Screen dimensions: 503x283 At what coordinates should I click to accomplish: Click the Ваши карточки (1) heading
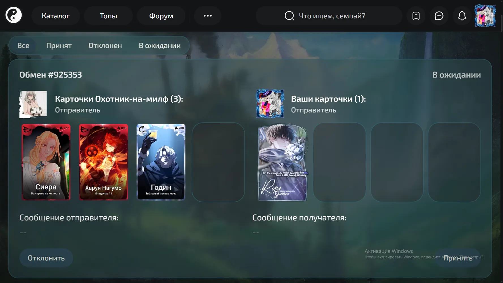coord(328,99)
